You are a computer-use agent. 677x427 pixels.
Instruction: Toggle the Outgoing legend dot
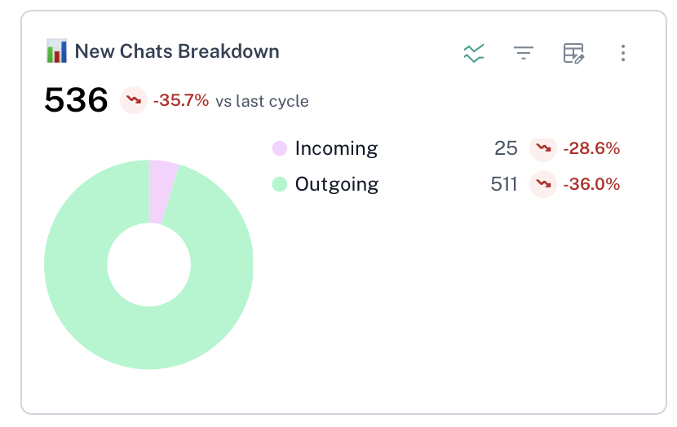(280, 184)
